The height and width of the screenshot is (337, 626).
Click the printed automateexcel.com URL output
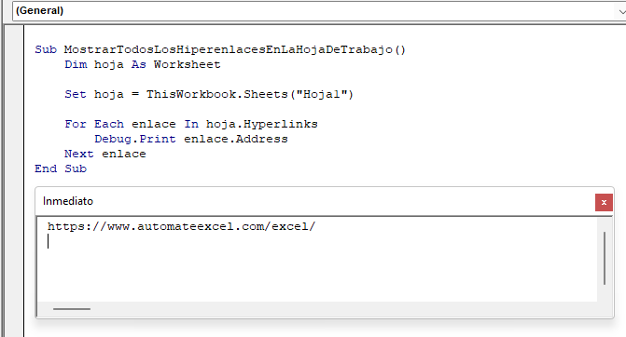pyautogui.click(x=181, y=226)
